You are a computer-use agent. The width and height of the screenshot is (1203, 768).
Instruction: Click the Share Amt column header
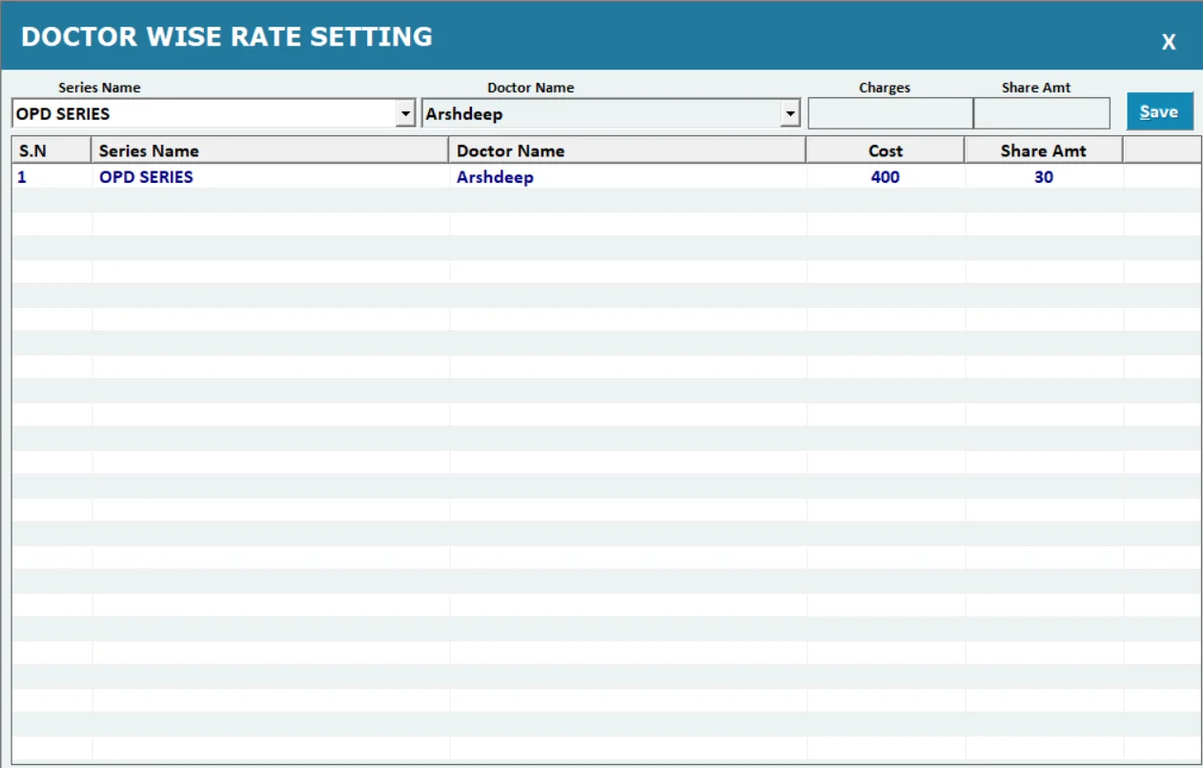[x=1044, y=151]
